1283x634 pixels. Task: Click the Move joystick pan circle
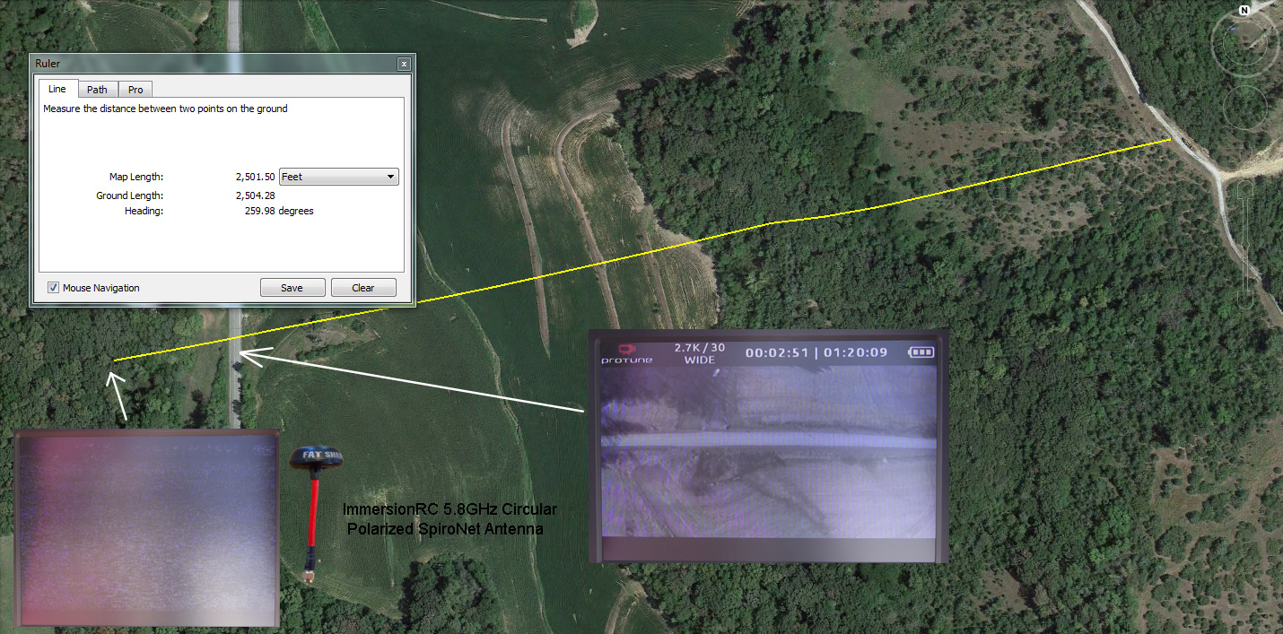click(x=1245, y=107)
